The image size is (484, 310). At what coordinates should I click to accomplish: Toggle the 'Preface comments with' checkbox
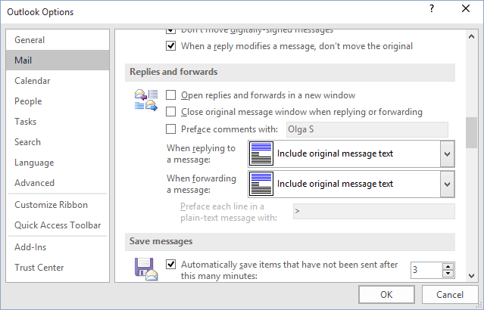170,129
